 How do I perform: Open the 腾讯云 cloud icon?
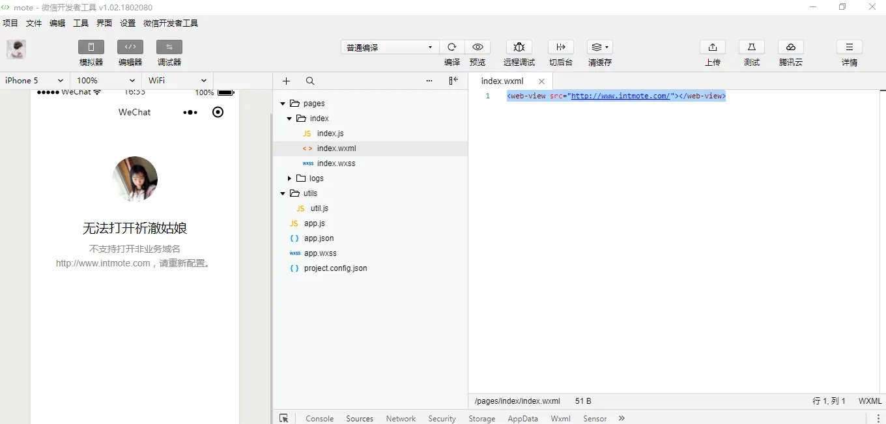[x=791, y=47]
